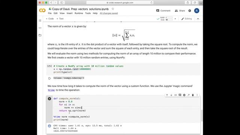The width and height of the screenshot is (240, 135).
Task: Click the Safari share icon
Action: point(187,3)
